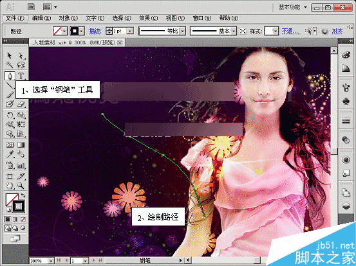The width and height of the screenshot is (356, 266).
Task: Select the Lasso tool
Action: (x=21, y=66)
